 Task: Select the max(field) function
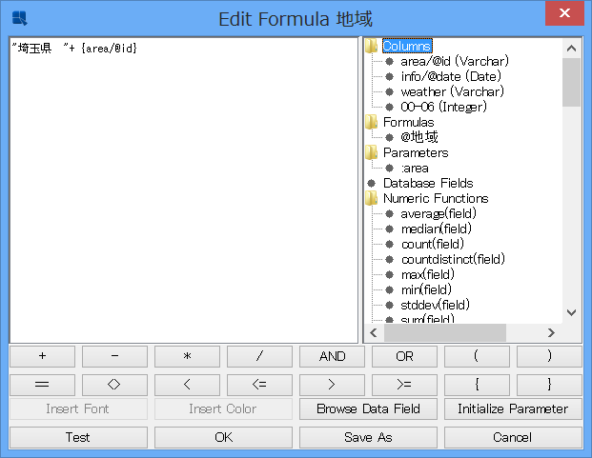click(428, 274)
